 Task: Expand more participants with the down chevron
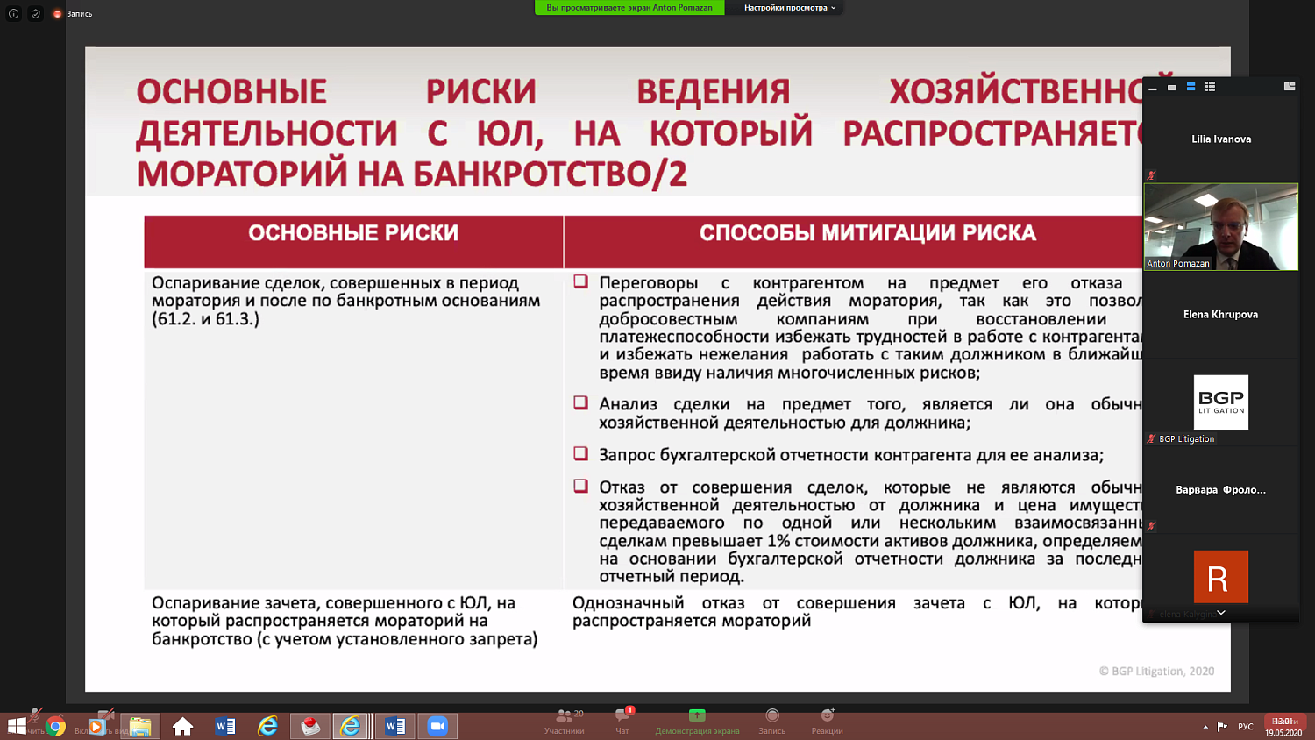coord(1221,613)
